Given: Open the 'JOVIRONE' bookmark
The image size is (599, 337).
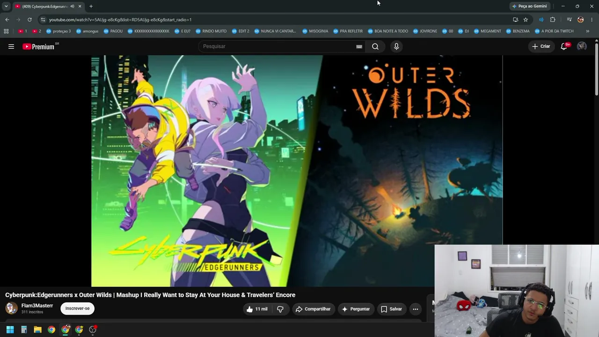Looking at the screenshot, I should pyautogui.click(x=425, y=31).
